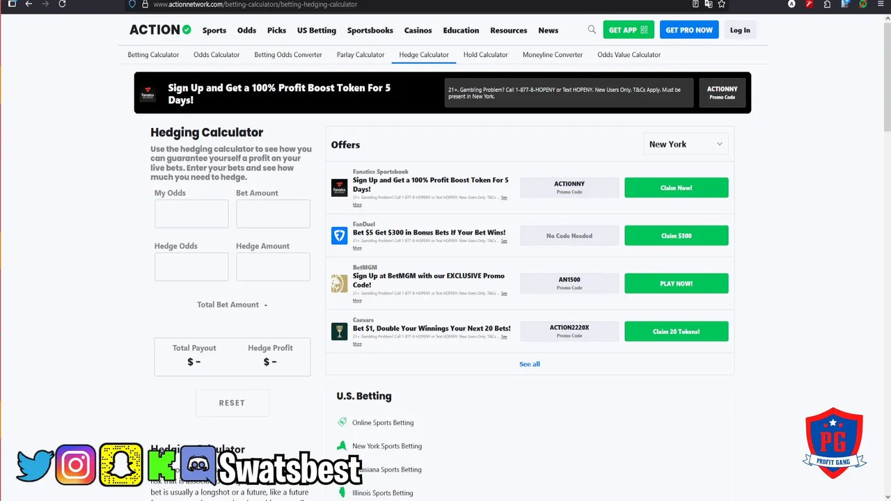Open the News menu item
This screenshot has height=501, width=891.
point(549,31)
